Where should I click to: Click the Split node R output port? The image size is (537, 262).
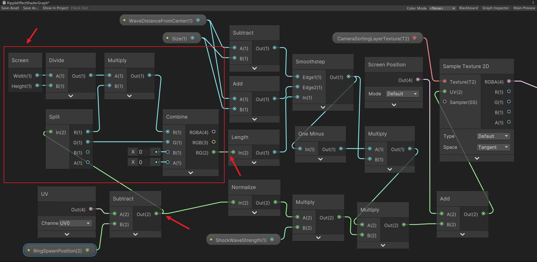click(88, 132)
